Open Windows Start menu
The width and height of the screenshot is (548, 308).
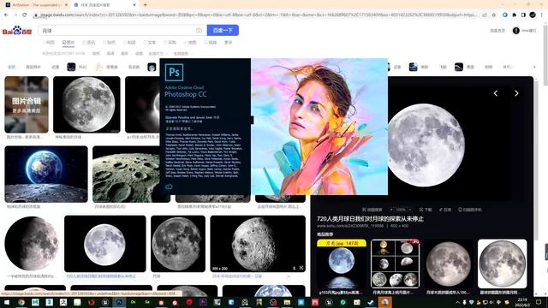7,302
